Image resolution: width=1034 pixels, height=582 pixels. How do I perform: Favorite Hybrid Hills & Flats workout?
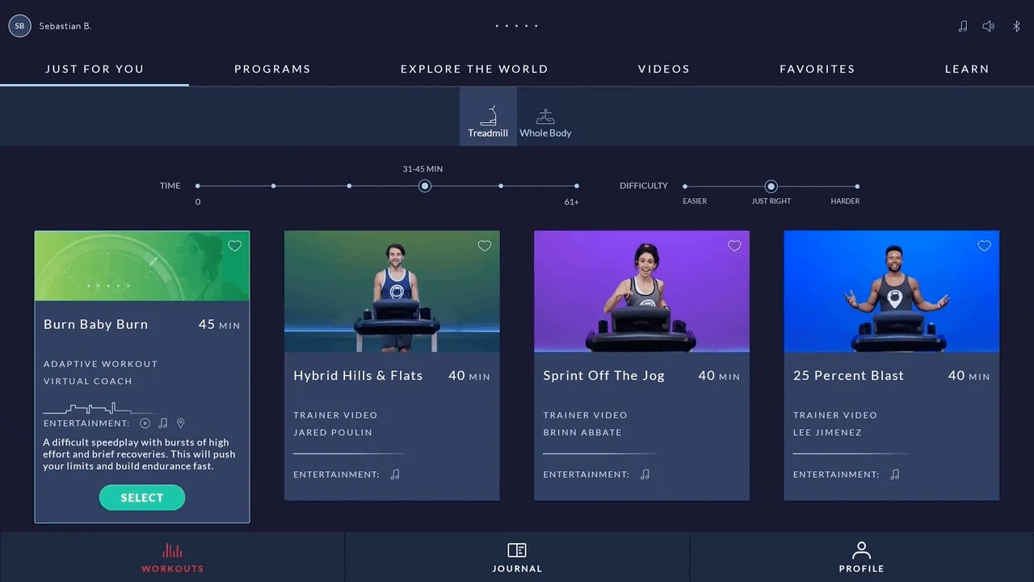[484, 246]
